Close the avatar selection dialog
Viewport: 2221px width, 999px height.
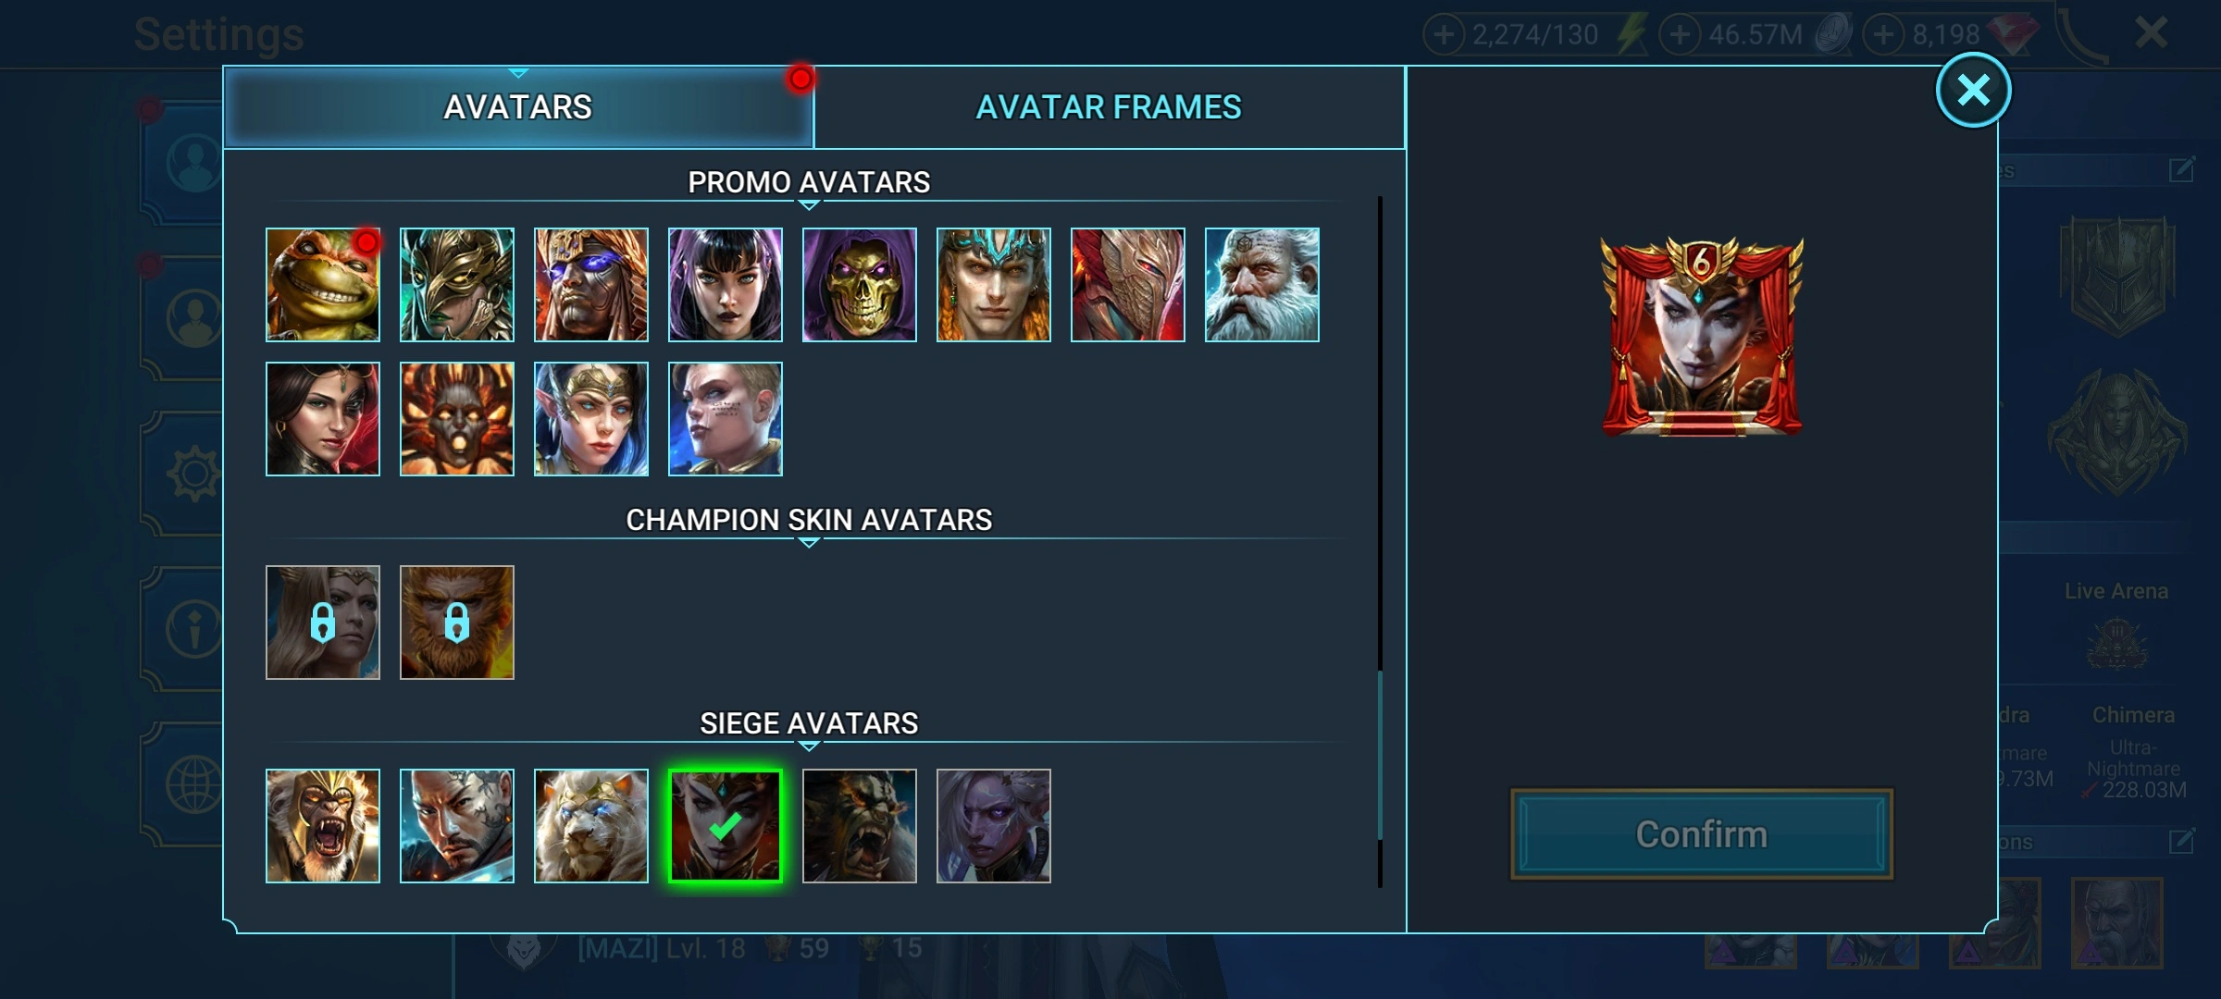(x=1973, y=91)
